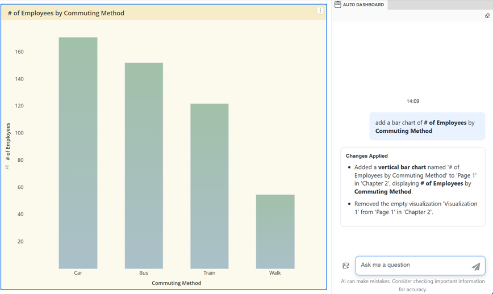Select the Car bar in the chart
Image resolution: width=493 pixels, height=294 pixels.
pyautogui.click(x=78, y=153)
